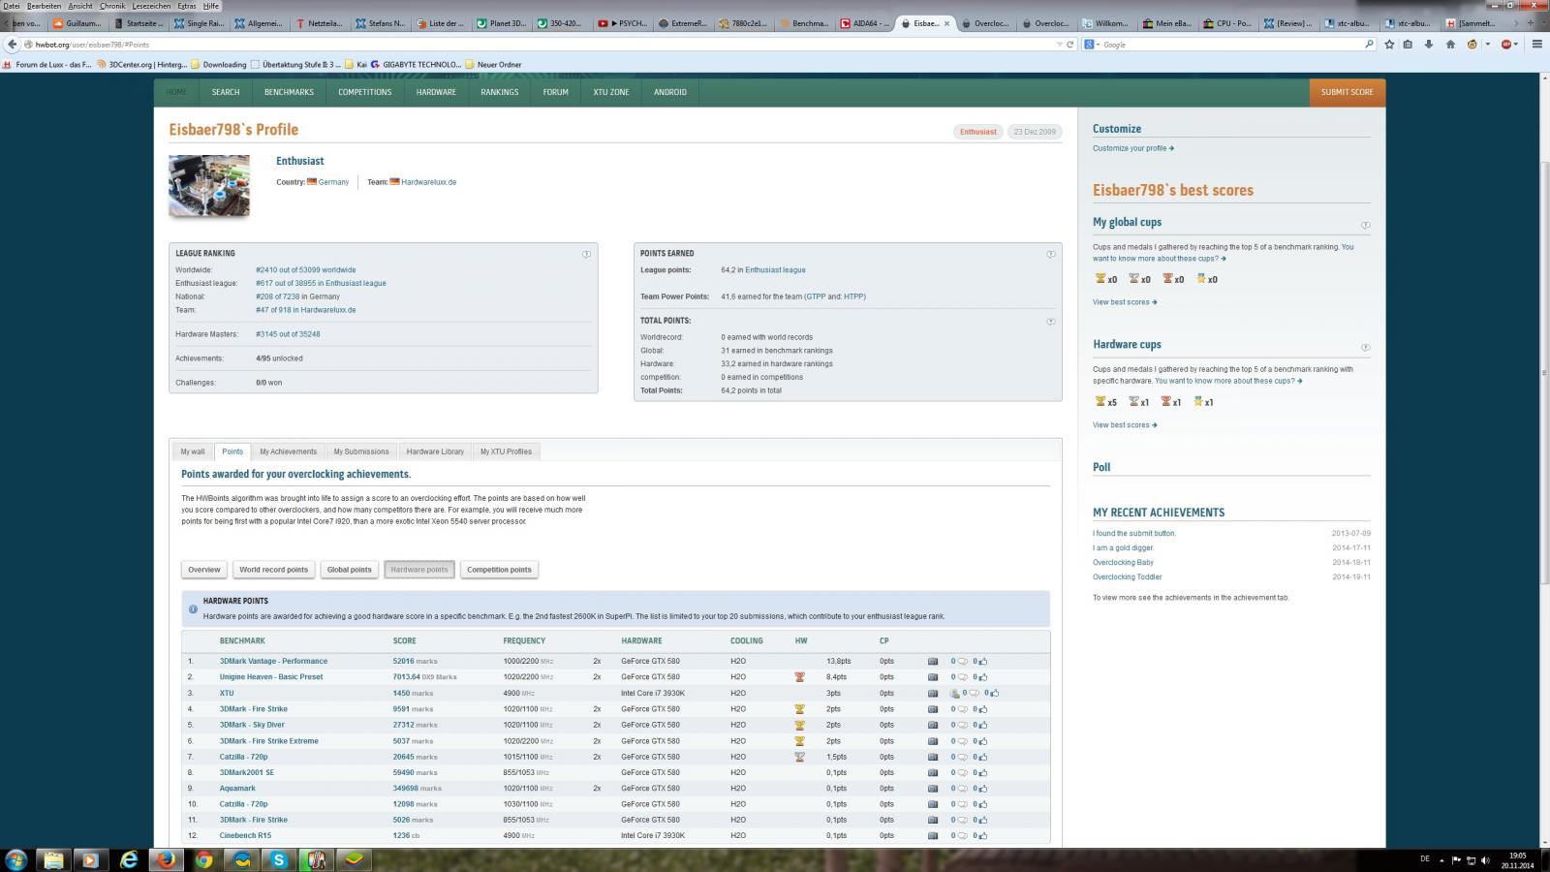The image size is (1550, 872).
Task: Open Skype from the taskbar
Action: point(279,859)
